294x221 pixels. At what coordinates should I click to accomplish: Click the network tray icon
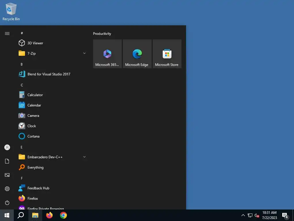click(x=250, y=215)
